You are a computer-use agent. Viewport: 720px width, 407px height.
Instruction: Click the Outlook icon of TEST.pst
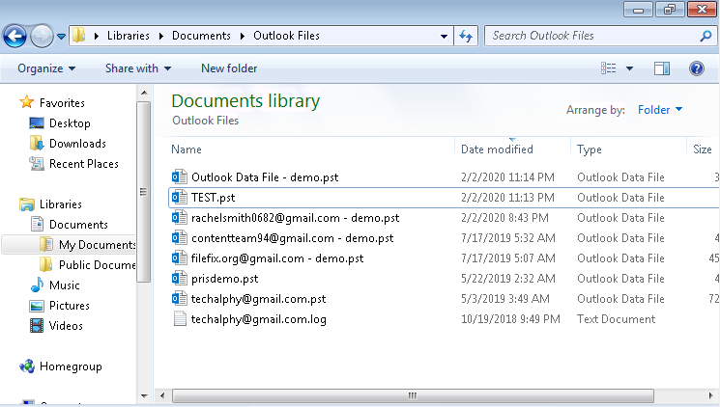click(179, 197)
